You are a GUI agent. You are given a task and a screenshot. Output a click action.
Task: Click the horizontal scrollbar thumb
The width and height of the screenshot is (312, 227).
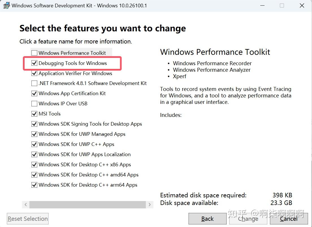tap(88, 204)
